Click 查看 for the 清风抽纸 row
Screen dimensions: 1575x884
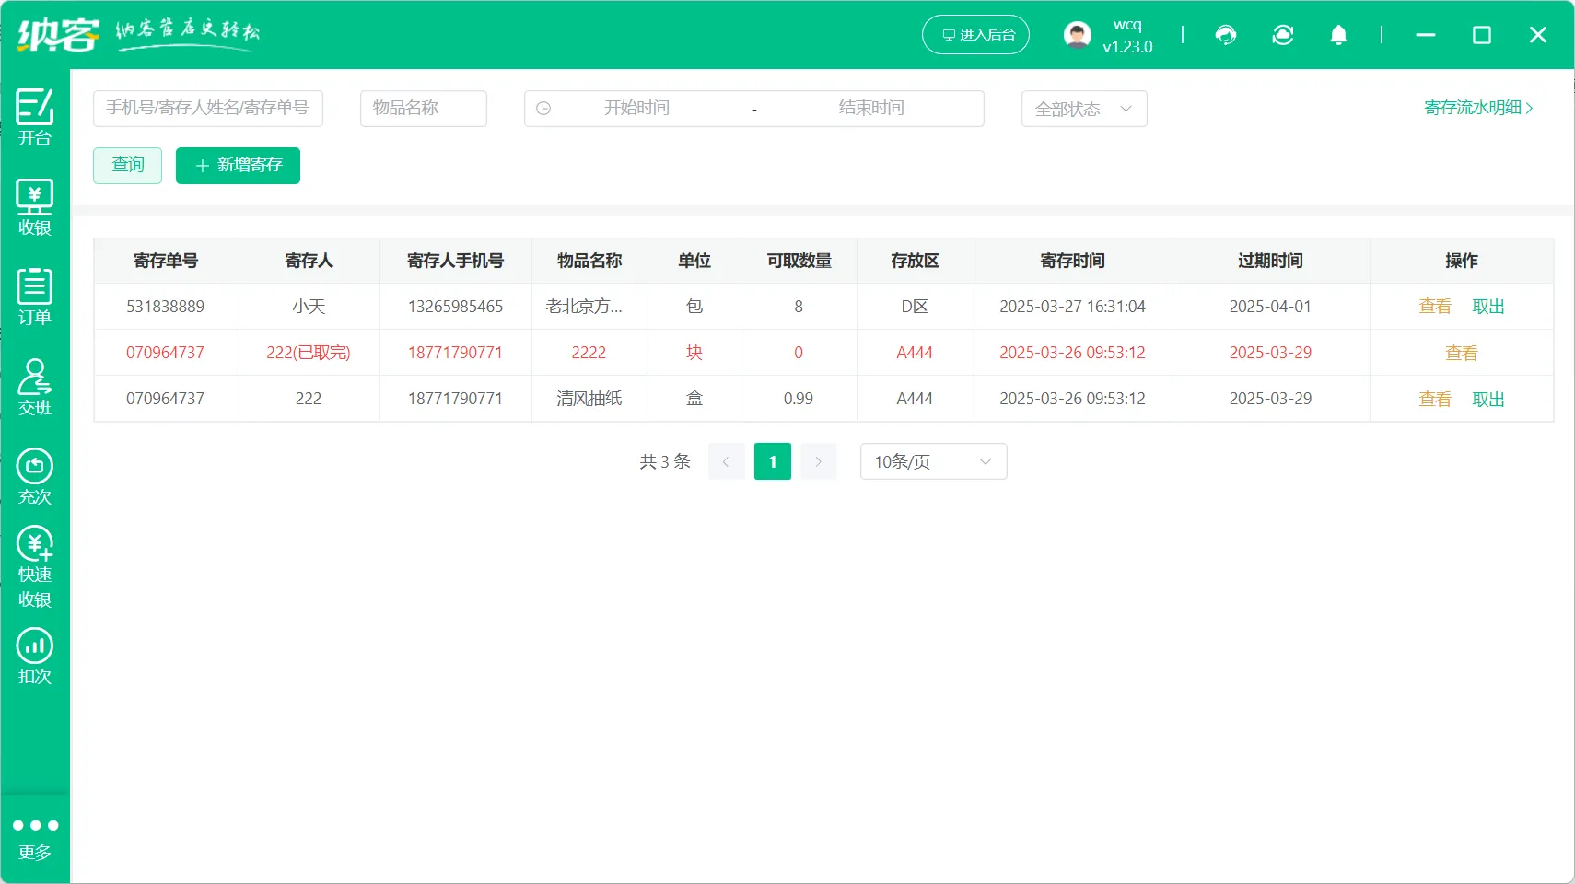tap(1435, 399)
